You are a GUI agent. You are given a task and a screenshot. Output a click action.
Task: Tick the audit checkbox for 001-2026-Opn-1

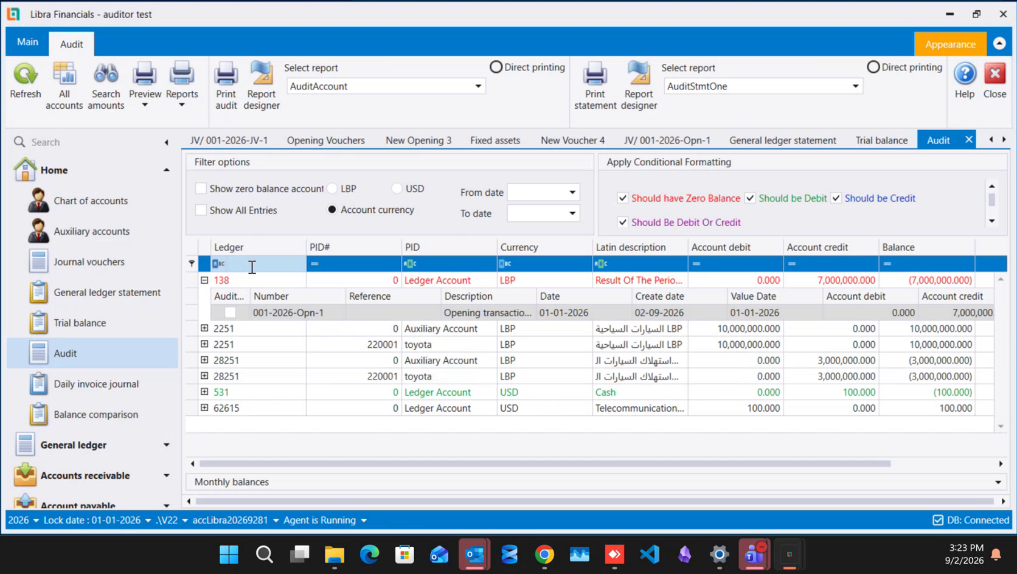230,313
